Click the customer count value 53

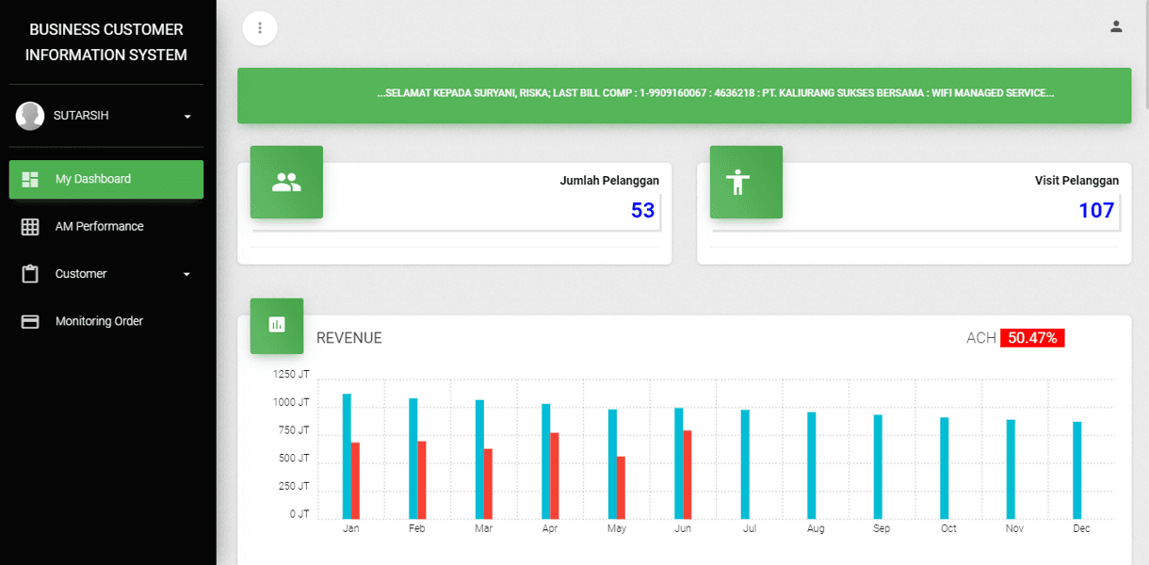pos(642,211)
